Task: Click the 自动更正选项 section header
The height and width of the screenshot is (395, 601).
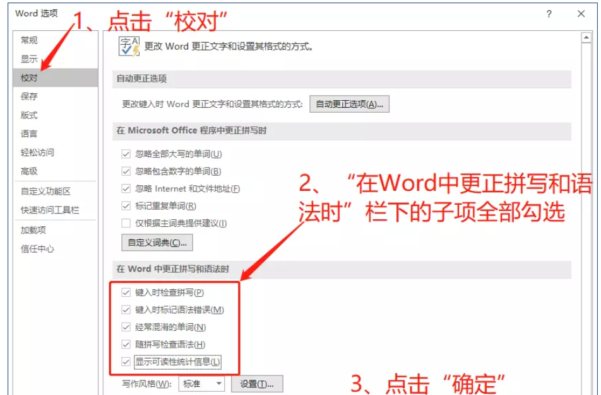Action: tap(342, 79)
